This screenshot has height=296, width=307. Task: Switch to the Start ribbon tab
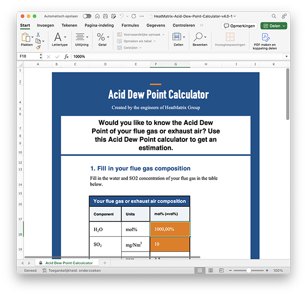[25, 26]
